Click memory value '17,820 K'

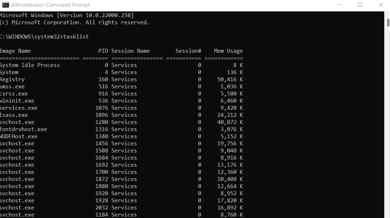tap(230, 200)
